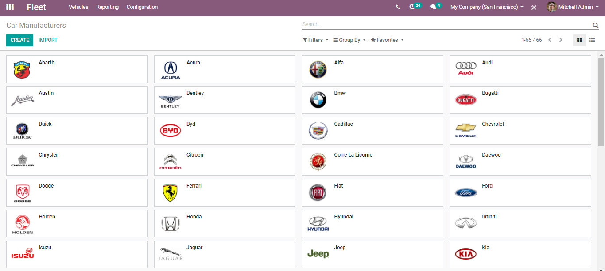
Task: Click the CREATE button
Action: [20, 40]
